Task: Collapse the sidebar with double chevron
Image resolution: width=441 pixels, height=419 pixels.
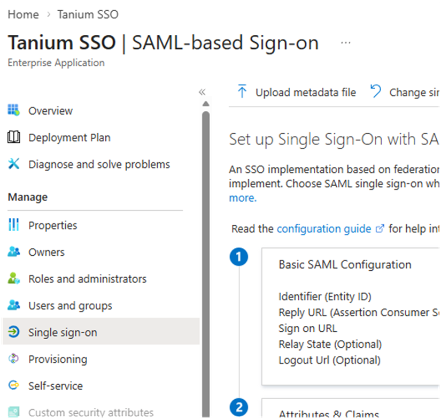Action: point(202,92)
